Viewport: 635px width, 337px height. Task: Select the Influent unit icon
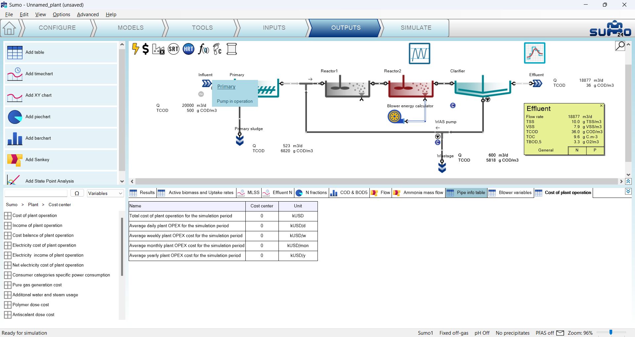(x=207, y=83)
